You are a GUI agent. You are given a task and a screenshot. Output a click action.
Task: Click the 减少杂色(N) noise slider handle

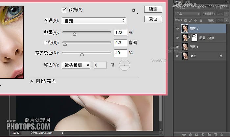82,54
